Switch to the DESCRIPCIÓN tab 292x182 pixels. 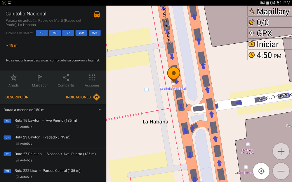coord(17,97)
